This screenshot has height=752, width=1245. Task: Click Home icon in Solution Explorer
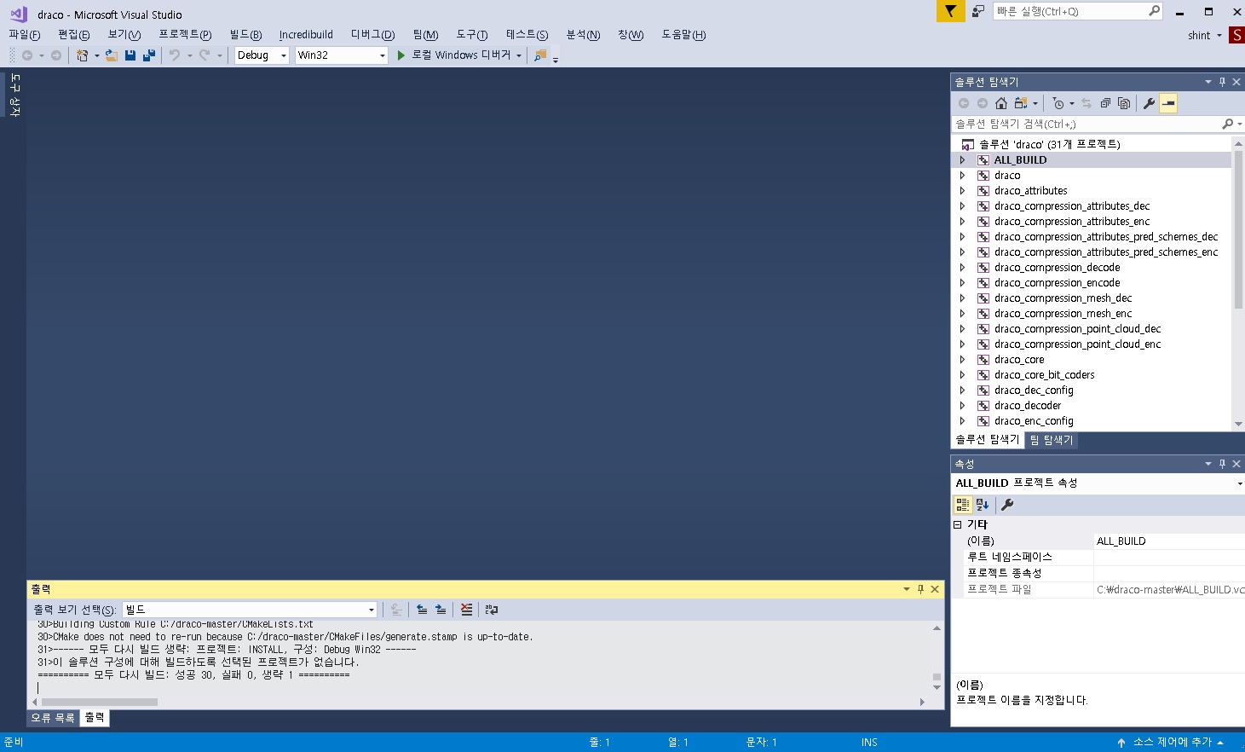(1001, 103)
